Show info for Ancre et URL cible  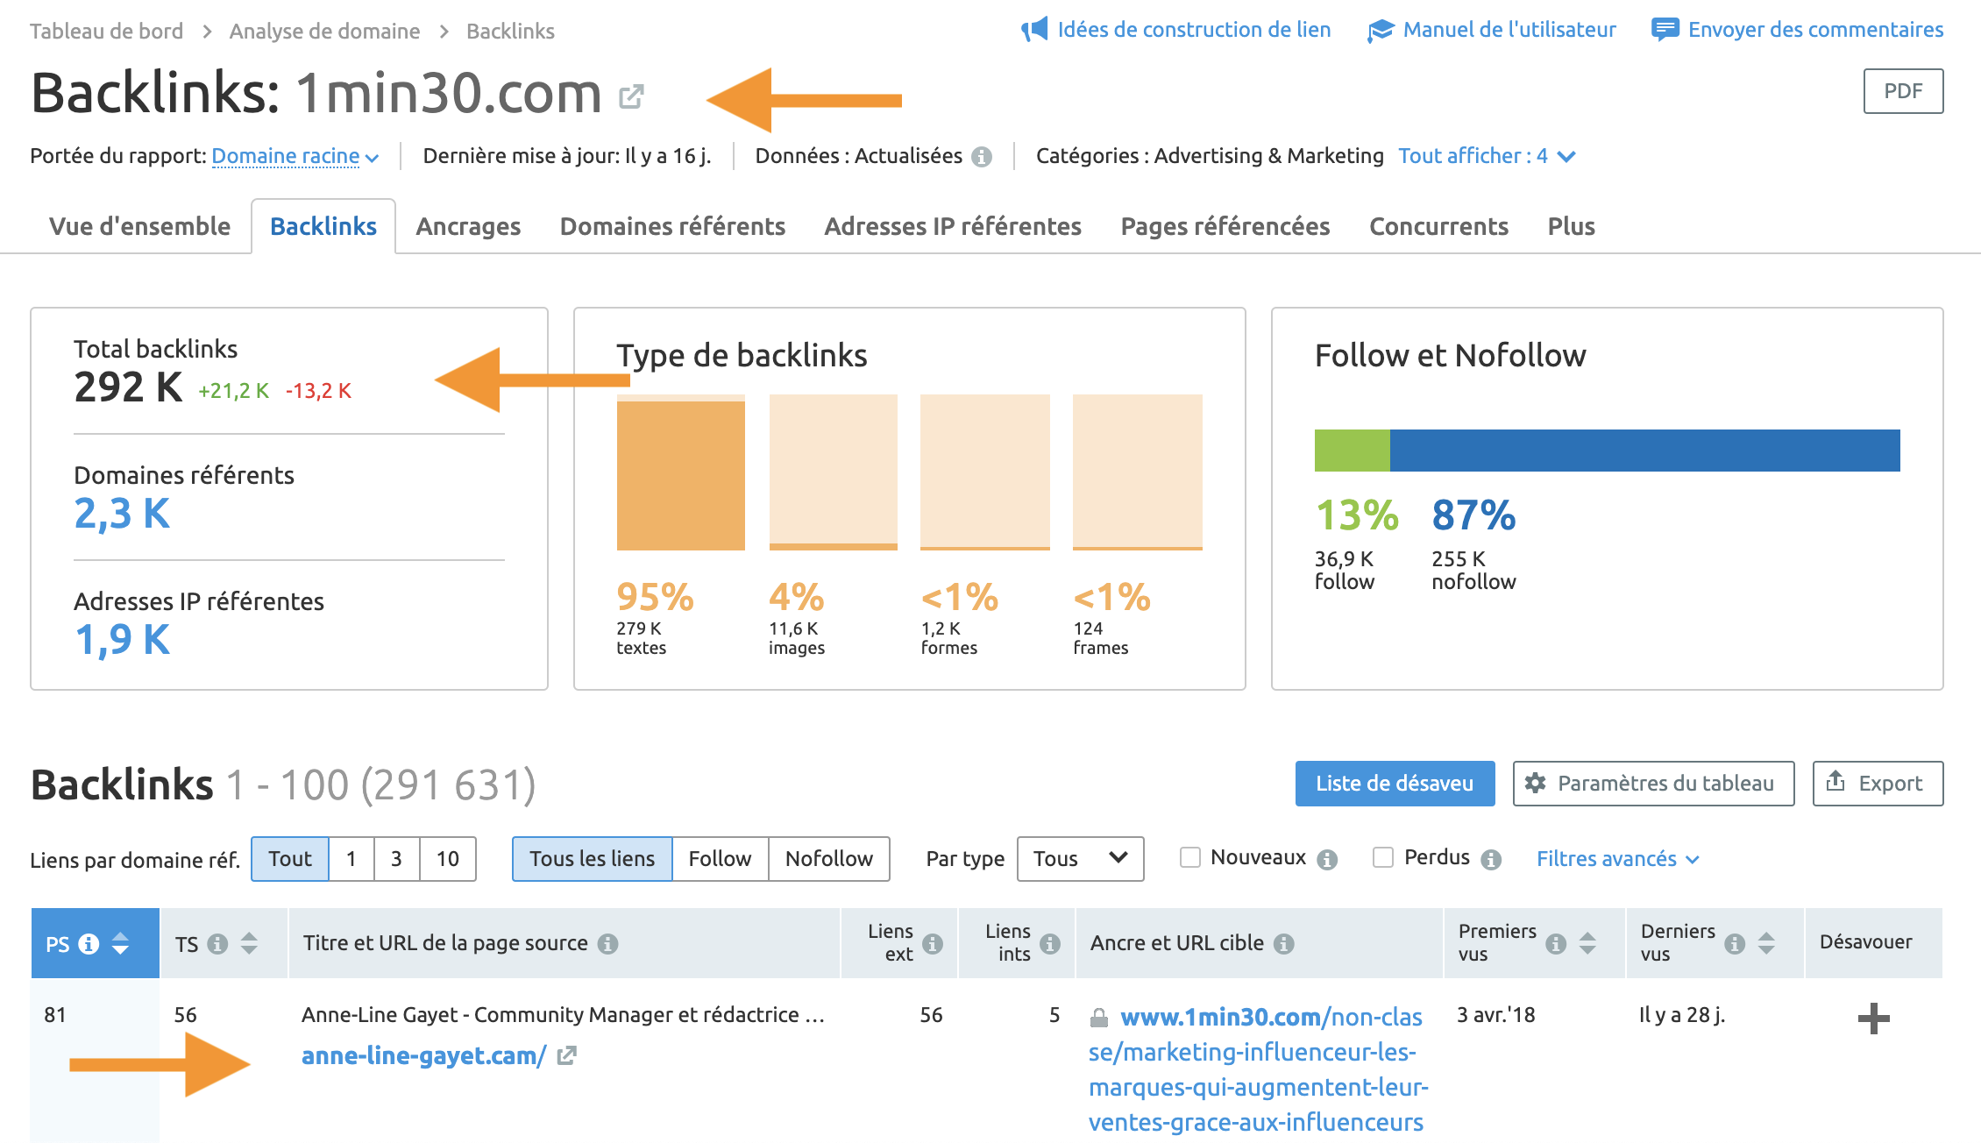point(1284,944)
